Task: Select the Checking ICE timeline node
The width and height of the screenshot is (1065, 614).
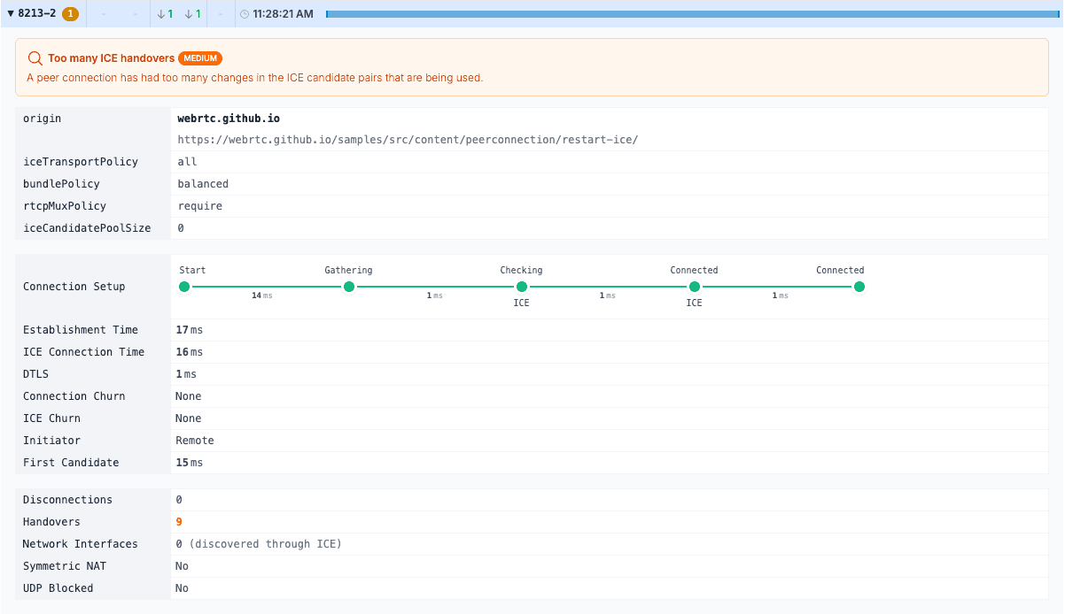Action: pyautogui.click(x=522, y=287)
